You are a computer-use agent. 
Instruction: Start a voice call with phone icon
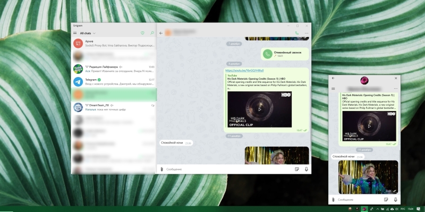(297, 33)
